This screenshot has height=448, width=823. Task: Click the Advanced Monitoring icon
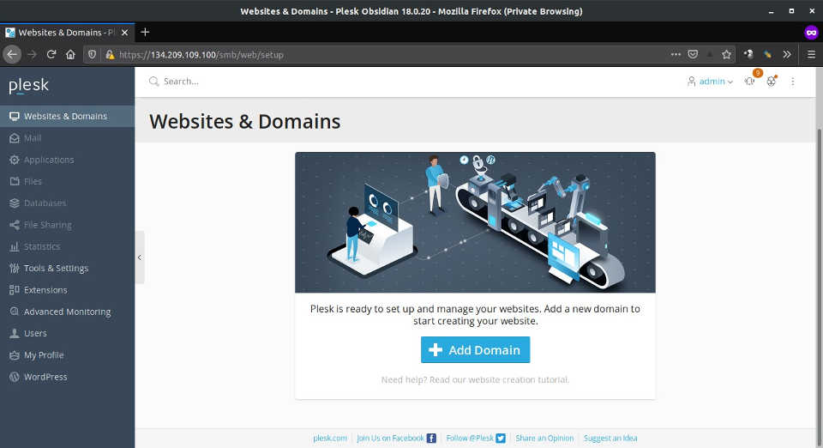tap(15, 312)
